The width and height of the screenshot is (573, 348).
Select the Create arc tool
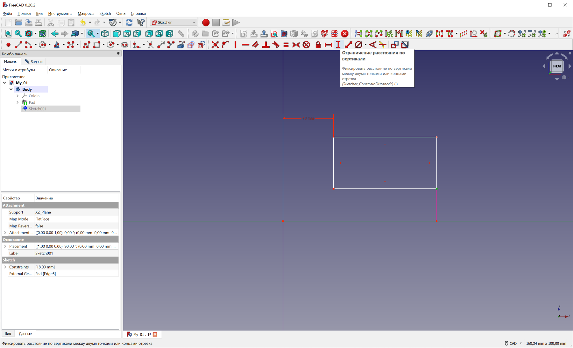[28, 45]
